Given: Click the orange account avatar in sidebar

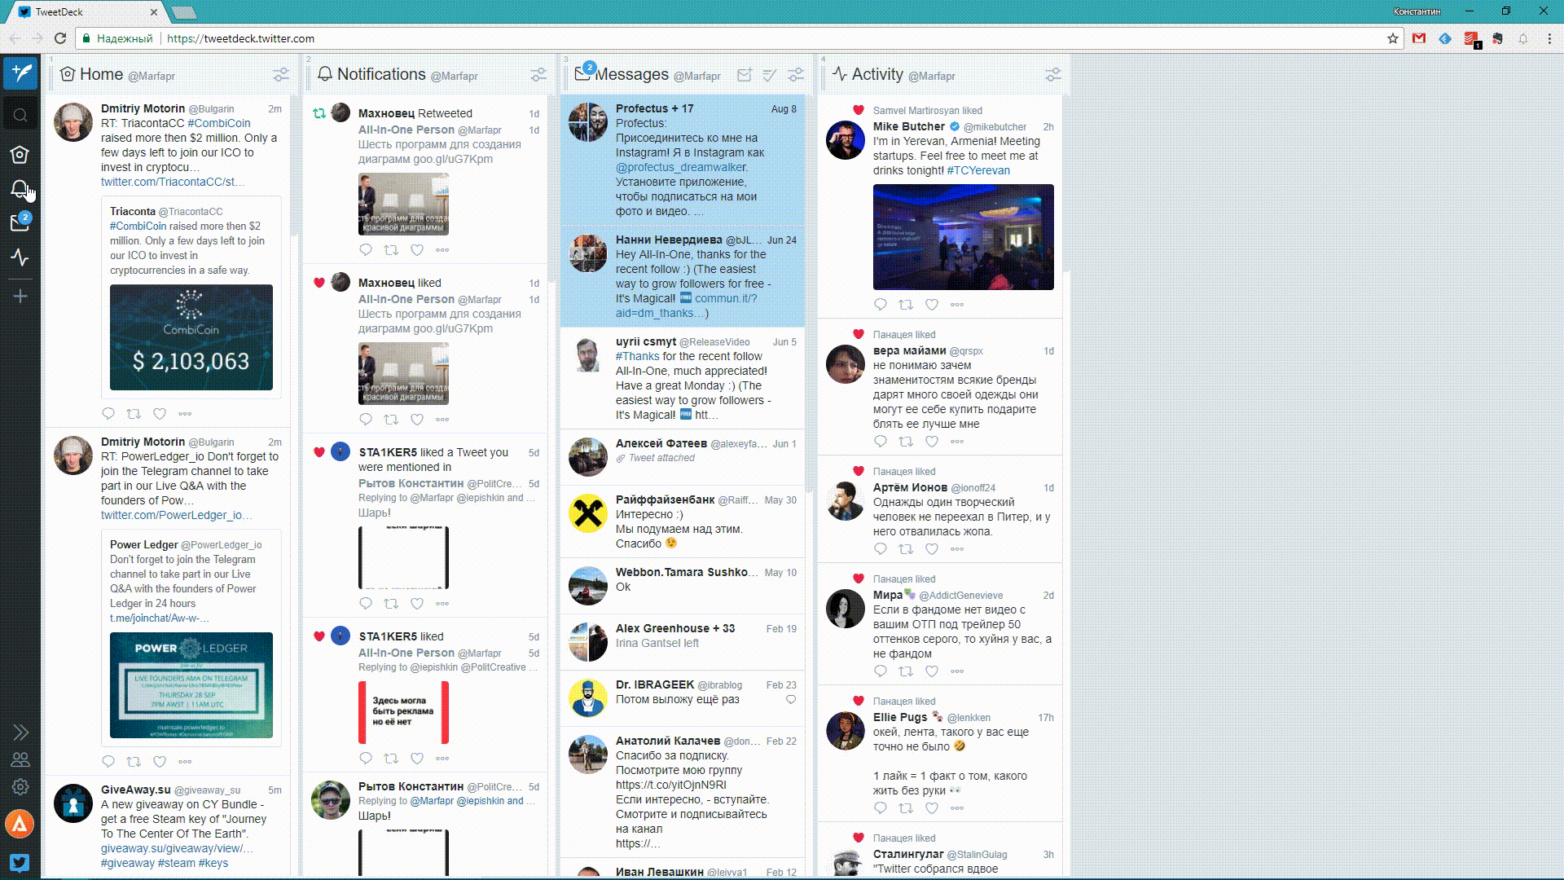Looking at the screenshot, I should click(x=20, y=824).
